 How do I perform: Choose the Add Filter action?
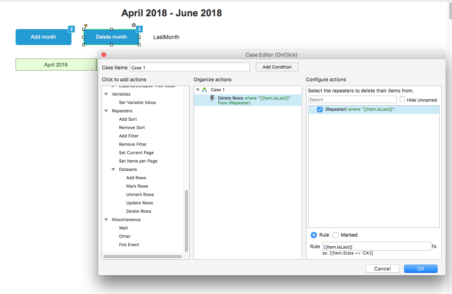click(x=129, y=136)
